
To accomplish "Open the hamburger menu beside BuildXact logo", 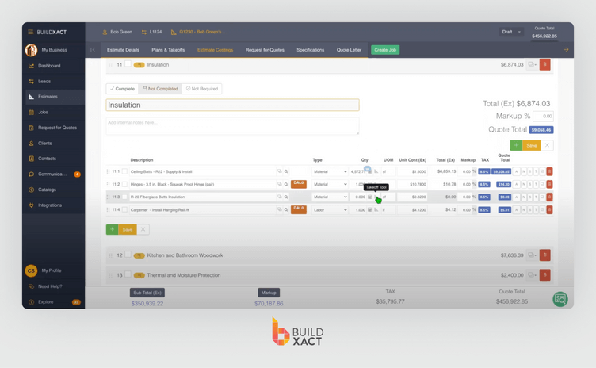I will (30, 32).
